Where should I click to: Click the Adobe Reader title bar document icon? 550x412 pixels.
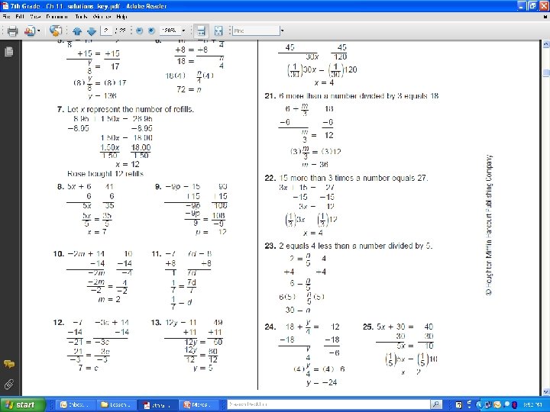tap(5, 6)
